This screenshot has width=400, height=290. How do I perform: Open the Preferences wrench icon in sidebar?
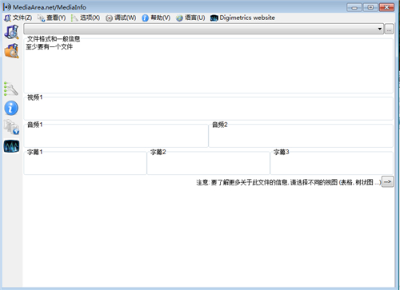point(11,89)
